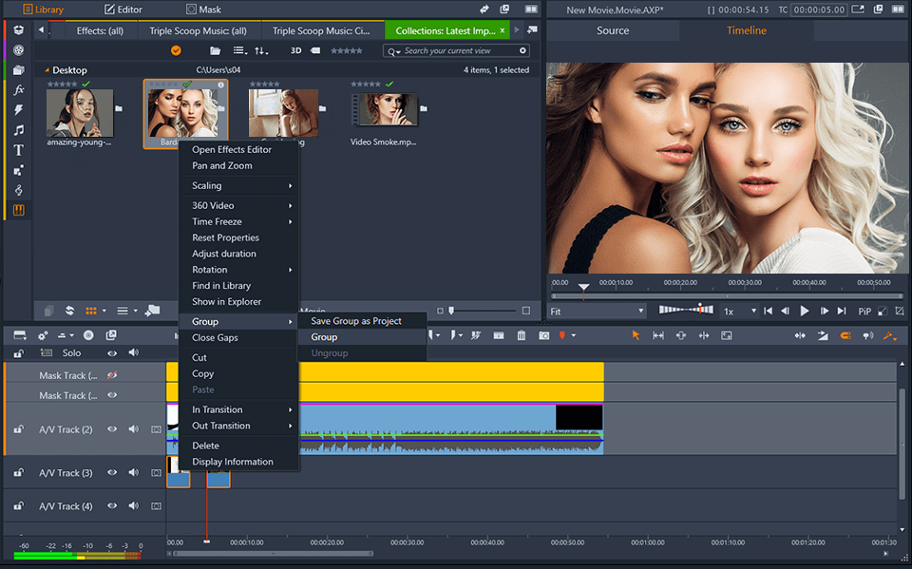Image resolution: width=912 pixels, height=569 pixels.
Task: Choose Pan and Zoom from context menu
Action: click(222, 165)
